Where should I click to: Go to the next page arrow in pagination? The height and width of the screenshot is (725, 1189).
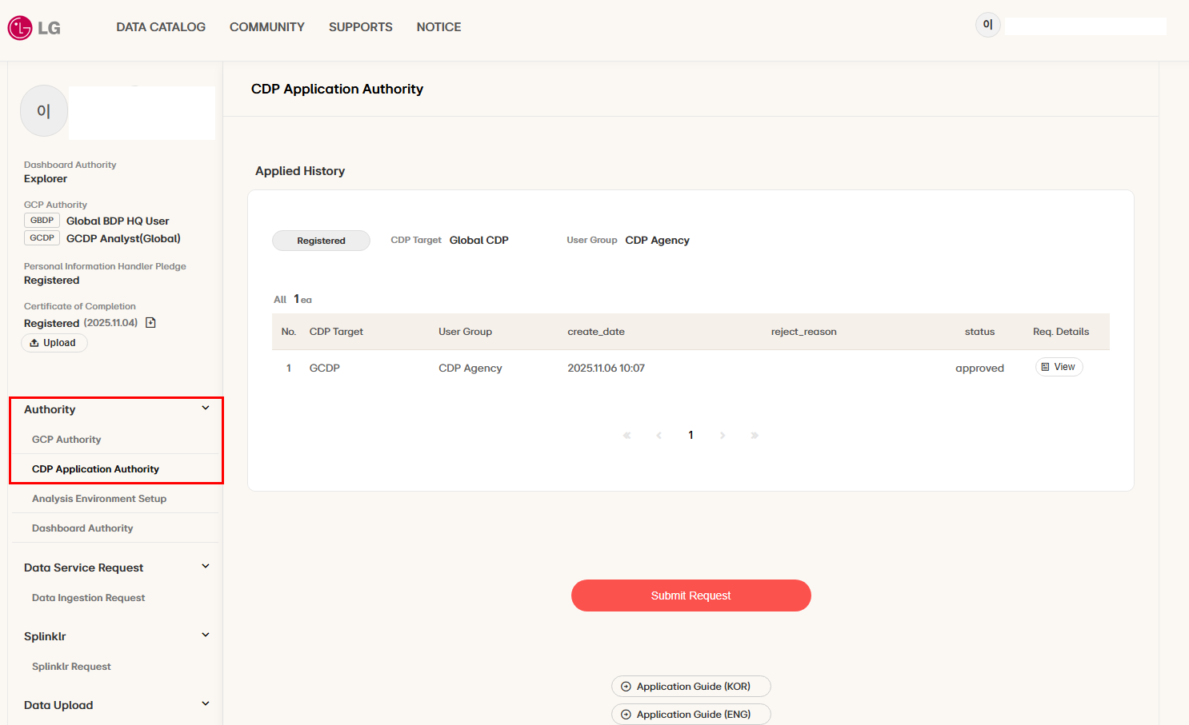(723, 436)
